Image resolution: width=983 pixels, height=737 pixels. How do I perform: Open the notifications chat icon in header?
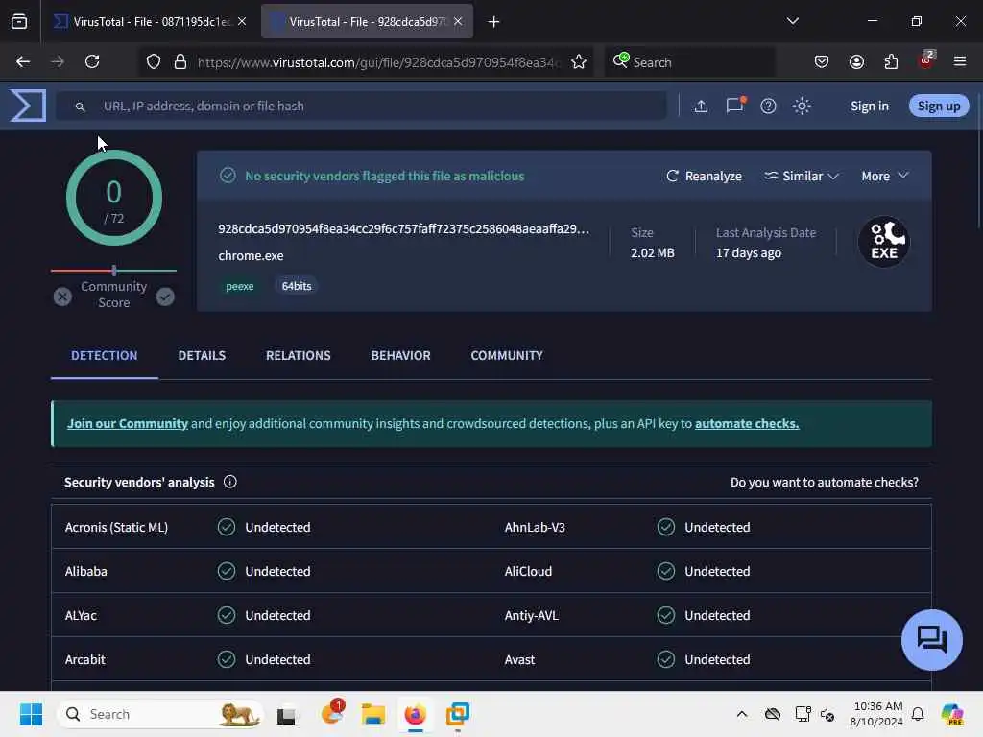[734, 106]
